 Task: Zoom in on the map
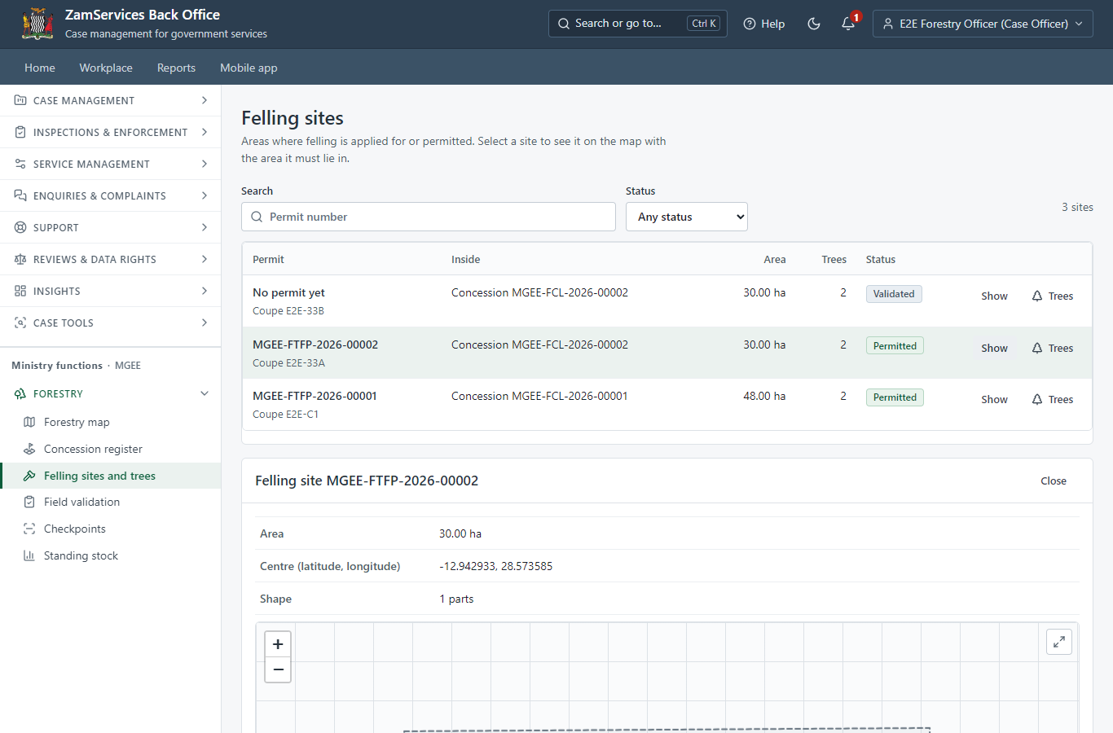coord(278,643)
